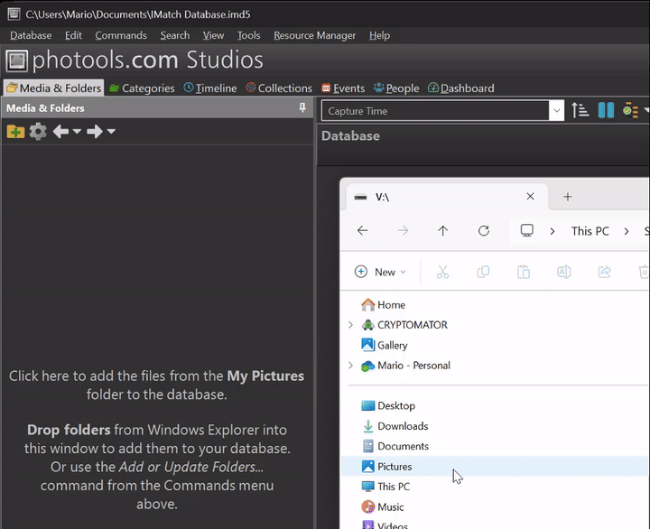Open the Tools menu
Viewport: 650px width, 529px height.
[249, 35]
